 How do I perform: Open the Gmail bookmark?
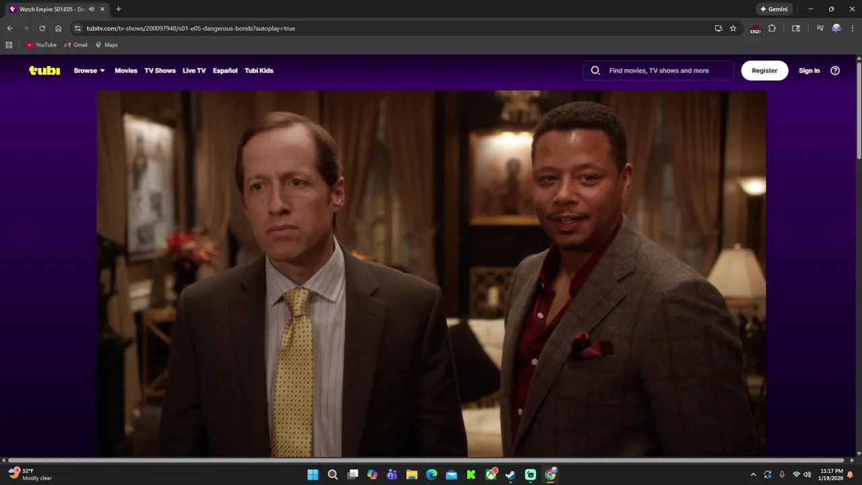tap(76, 45)
